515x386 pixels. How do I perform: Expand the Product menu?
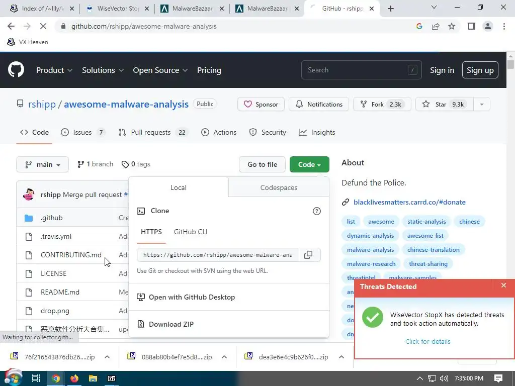(x=54, y=70)
